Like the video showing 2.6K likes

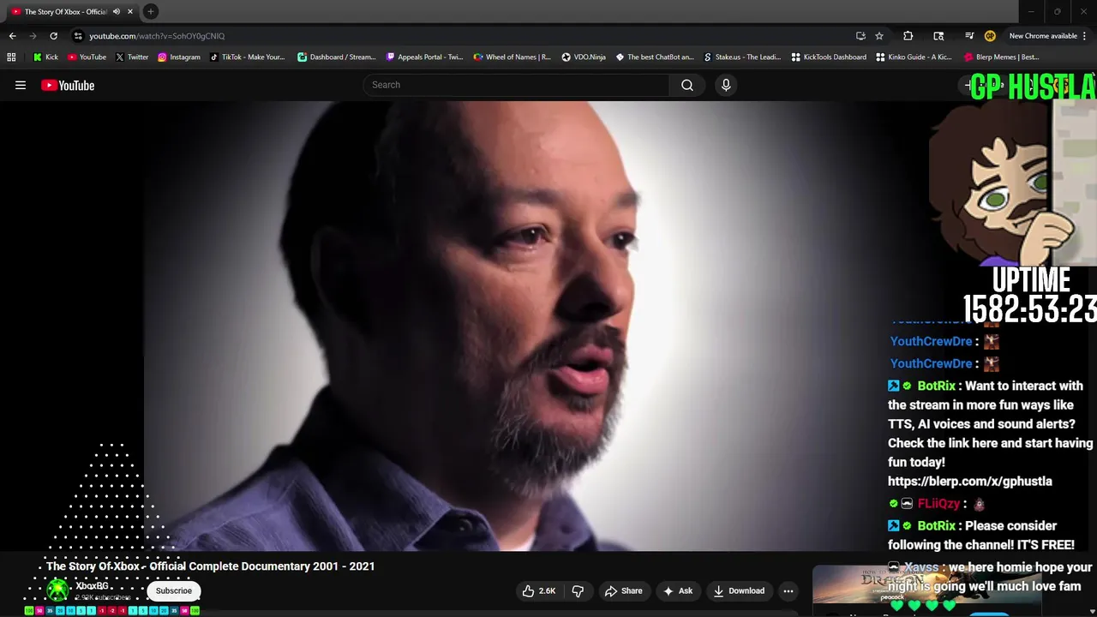[x=539, y=590]
